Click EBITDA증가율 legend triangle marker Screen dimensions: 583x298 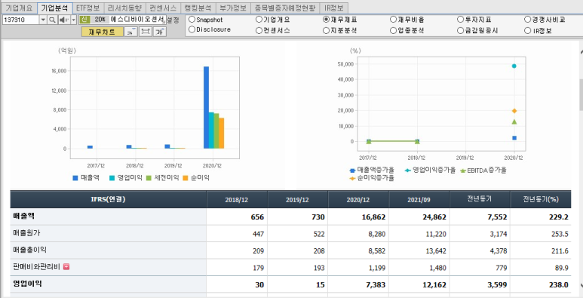click(463, 171)
